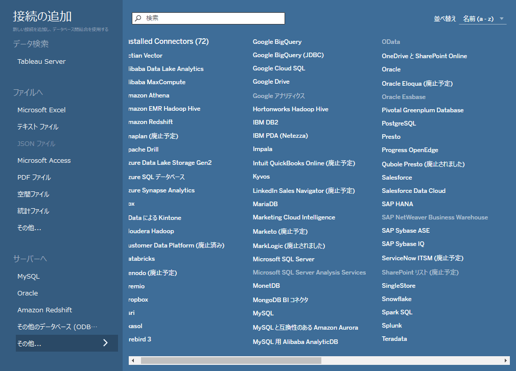516x371 pixels.
Task: Select Impala connector
Action: (x=263, y=149)
